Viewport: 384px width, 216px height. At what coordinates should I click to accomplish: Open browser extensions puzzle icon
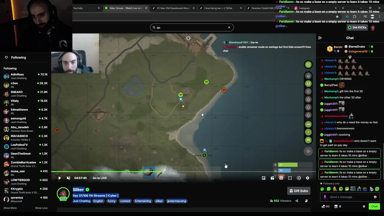click(x=355, y=17)
